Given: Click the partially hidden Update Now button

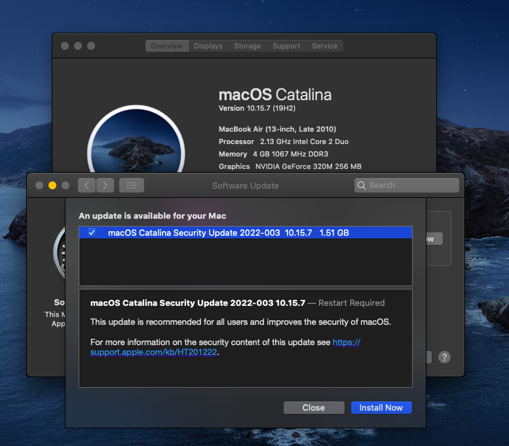Looking at the screenshot, I should [434, 239].
